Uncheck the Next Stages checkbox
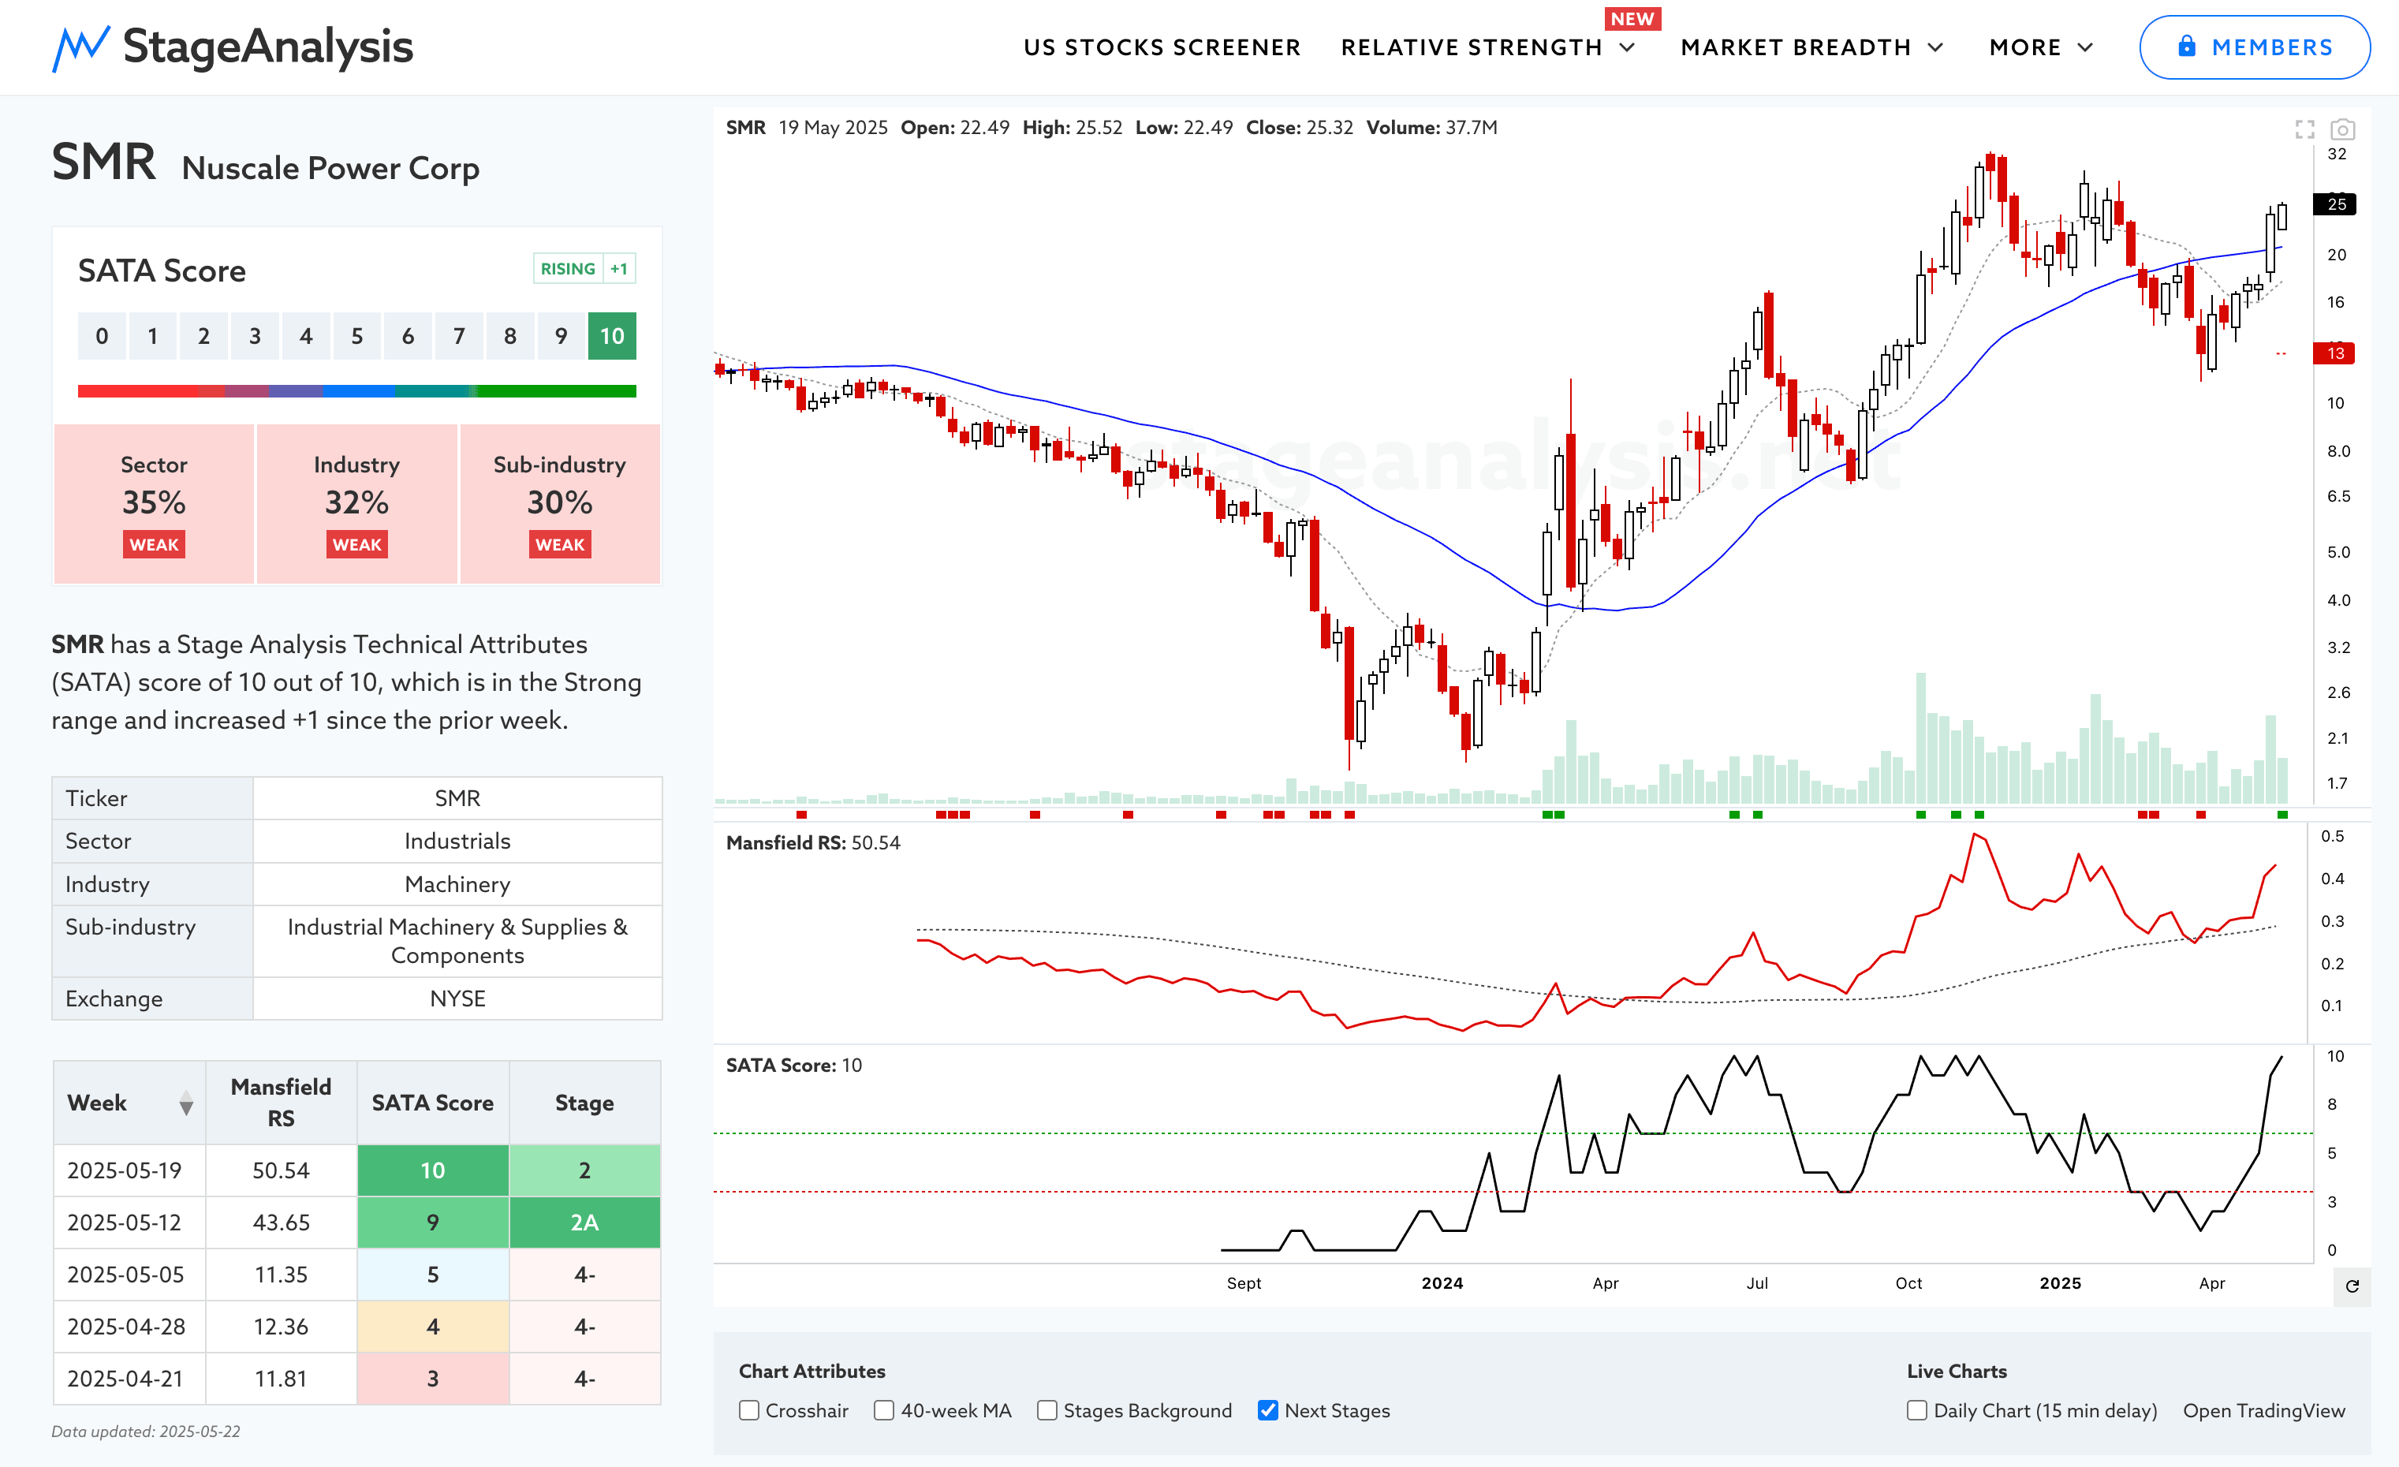This screenshot has height=1467, width=2399. [1267, 1410]
